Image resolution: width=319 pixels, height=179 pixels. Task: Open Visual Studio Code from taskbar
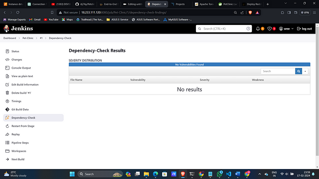(228, 174)
